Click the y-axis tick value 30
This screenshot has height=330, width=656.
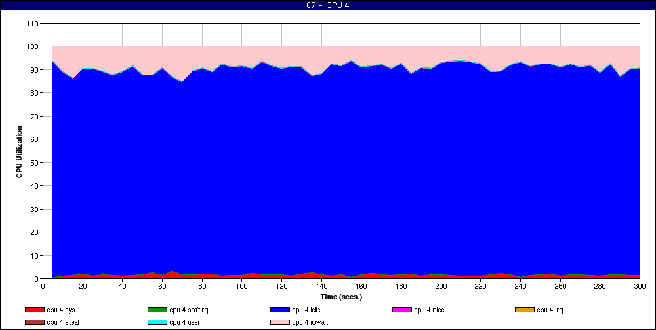pyautogui.click(x=35, y=209)
